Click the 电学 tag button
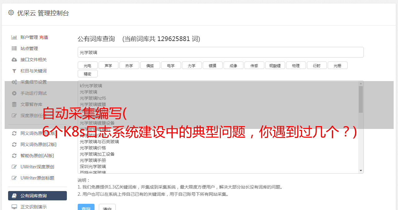Image resolution: width=398 pixels, height=210 pixels. [171, 66]
